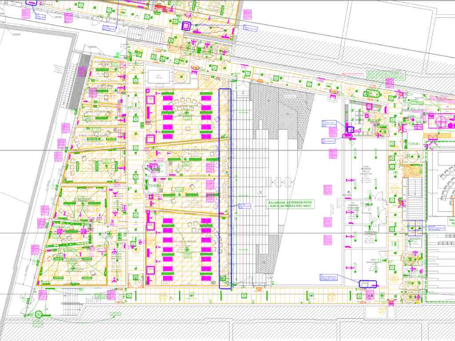Click the small blue callout beside the patio strip
Screen dimensions: 455x341
point(245,206)
